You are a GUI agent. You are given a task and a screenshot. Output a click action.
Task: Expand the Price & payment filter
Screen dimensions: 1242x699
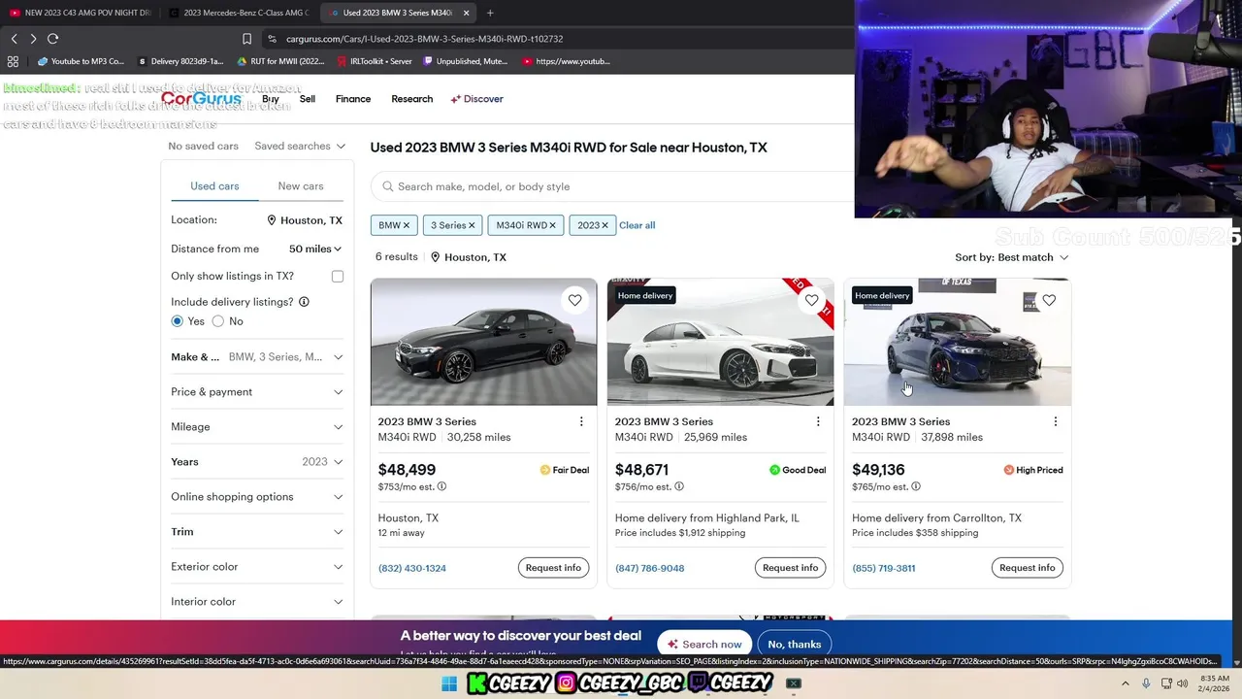point(257,392)
